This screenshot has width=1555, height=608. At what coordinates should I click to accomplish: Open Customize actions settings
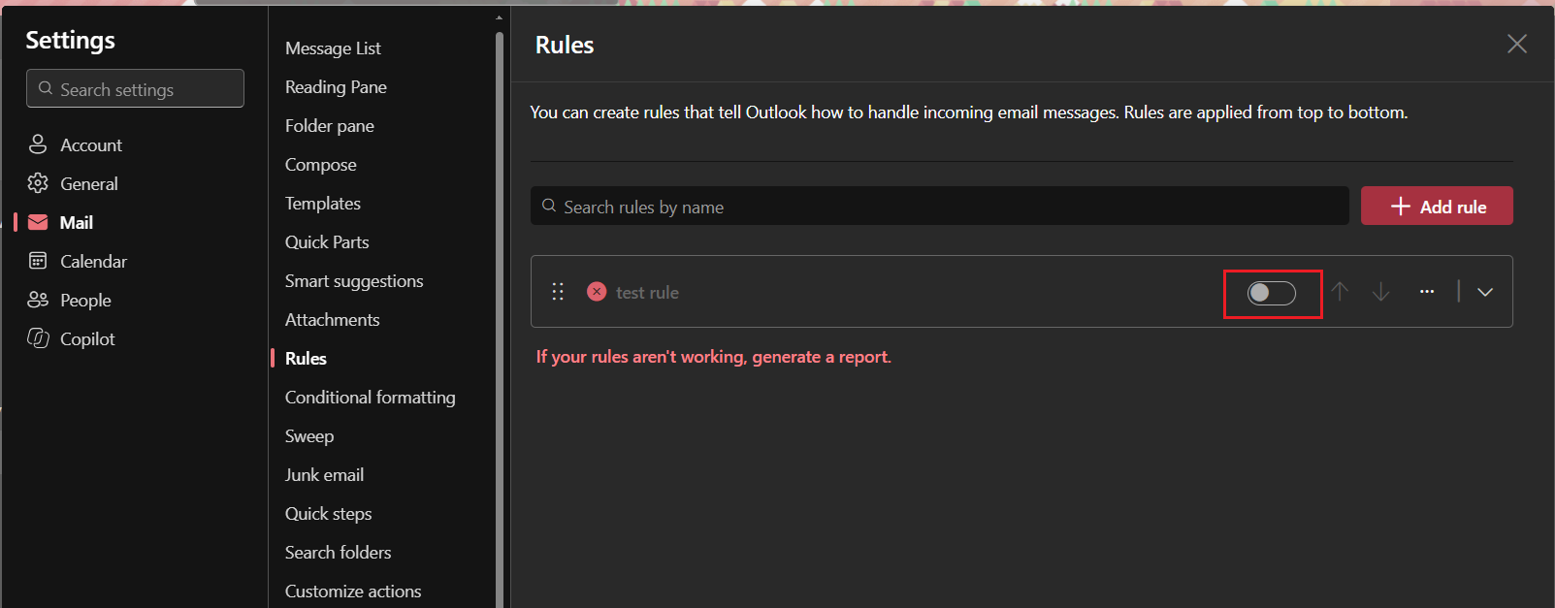coord(353,591)
